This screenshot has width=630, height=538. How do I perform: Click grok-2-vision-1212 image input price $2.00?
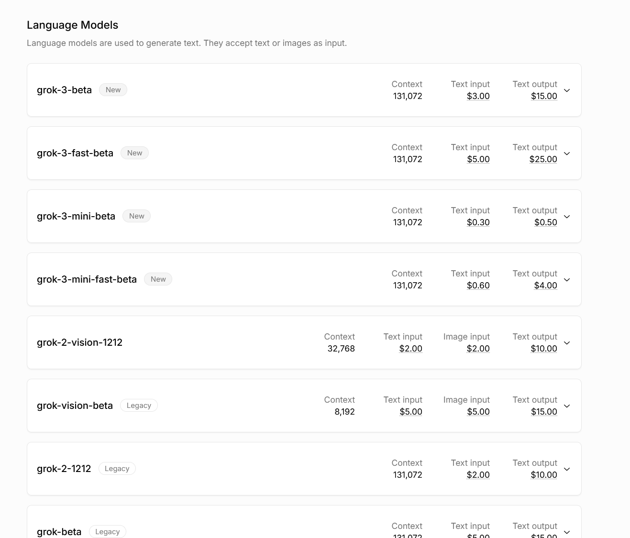pos(478,349)
